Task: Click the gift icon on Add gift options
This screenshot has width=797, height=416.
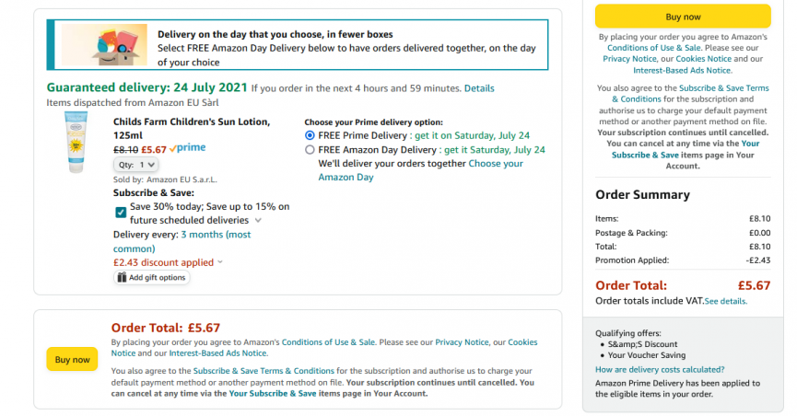Action: (x=122, y=277)
